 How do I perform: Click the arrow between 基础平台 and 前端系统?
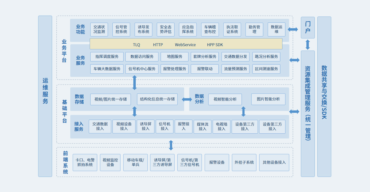coord(171,145)
